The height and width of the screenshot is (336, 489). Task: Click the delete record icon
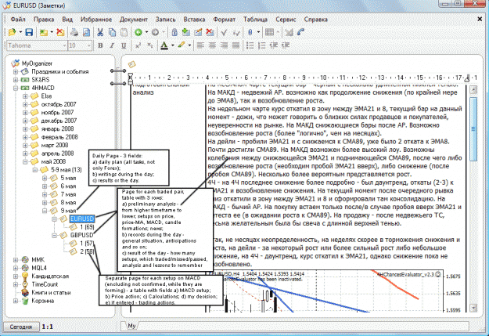(210, 32)
